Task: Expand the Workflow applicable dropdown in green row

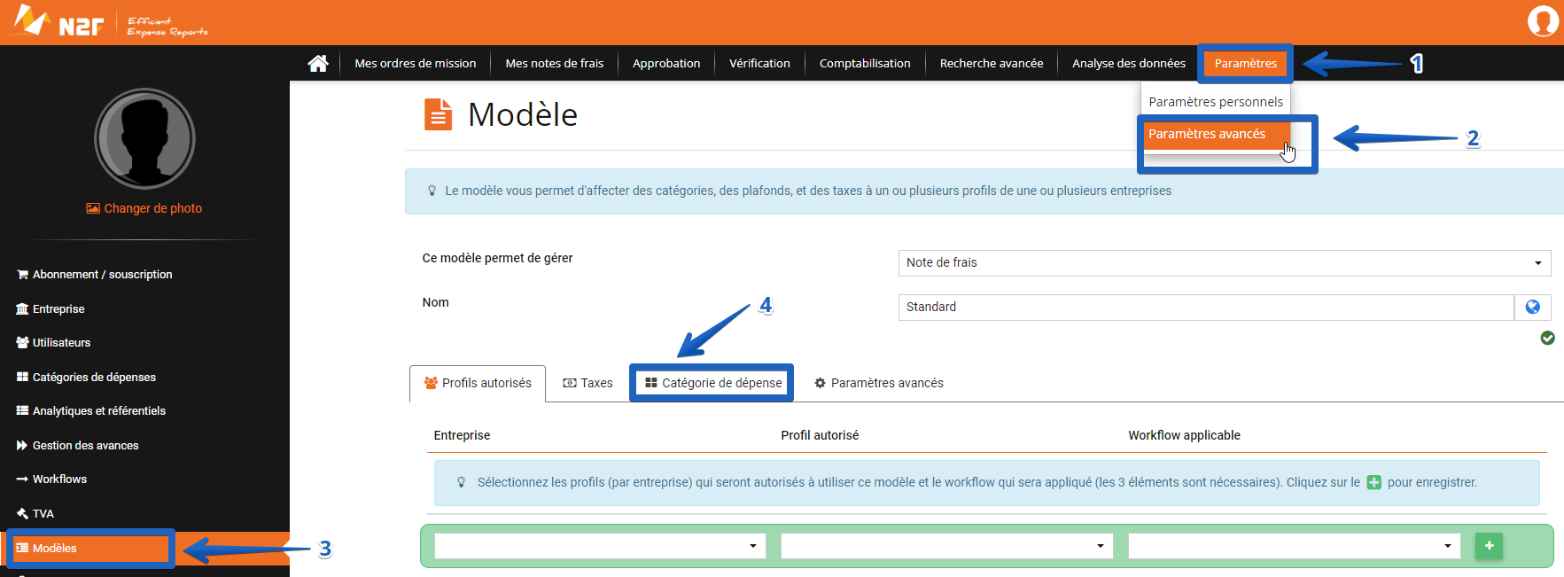Action: [x=1295, y=546]
